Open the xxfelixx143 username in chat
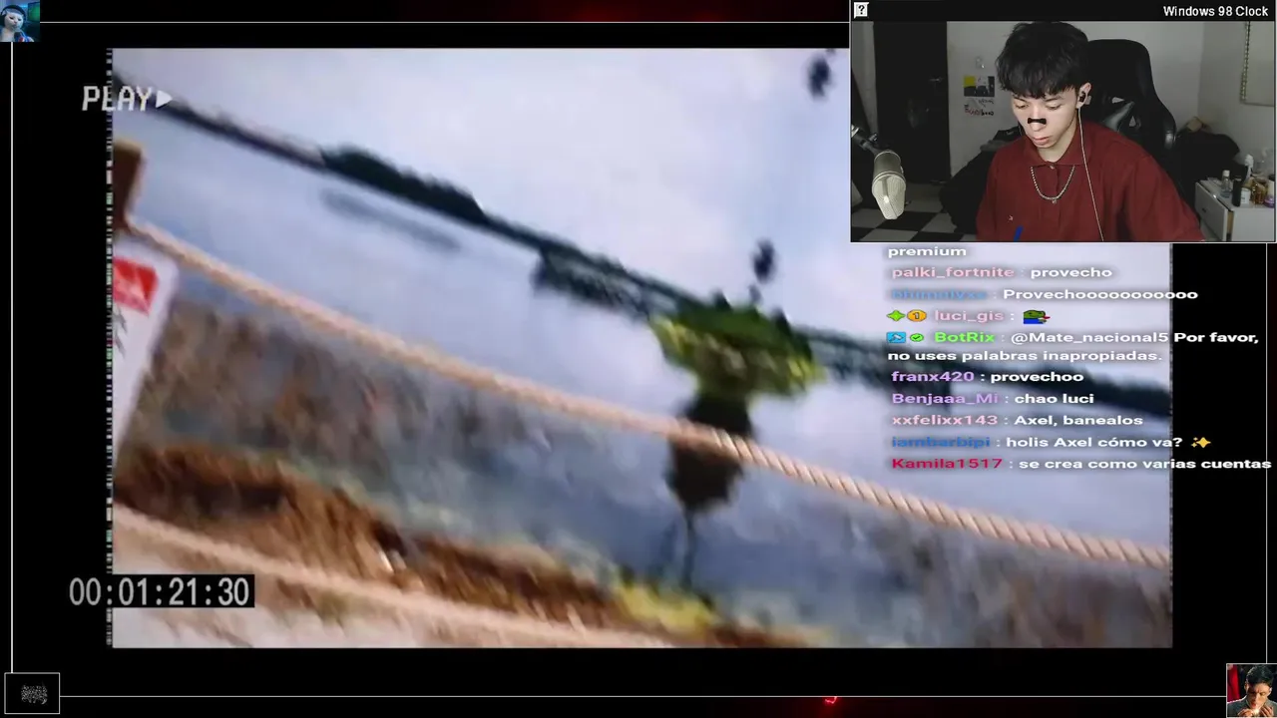This screenshot has height=718, width=1277. [x=945, y=420]
